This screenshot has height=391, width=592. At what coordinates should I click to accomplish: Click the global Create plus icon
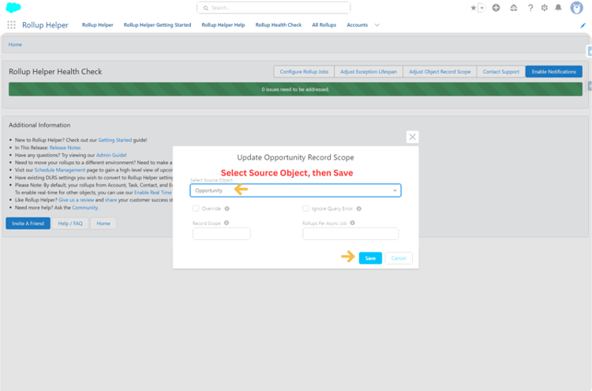click(x=496, y=8)
